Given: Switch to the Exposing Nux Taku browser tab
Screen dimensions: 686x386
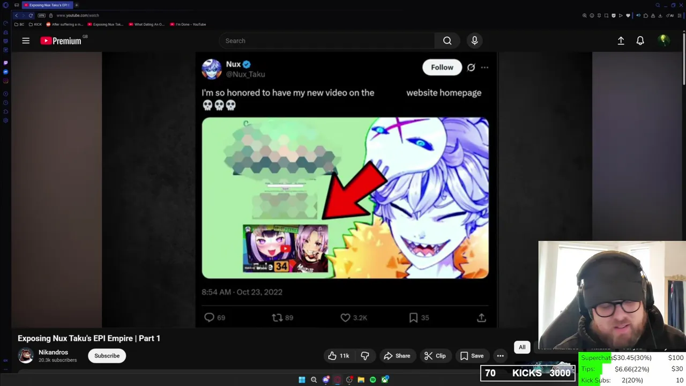Looking at the screenshot, I should click(x=47, y=5).
